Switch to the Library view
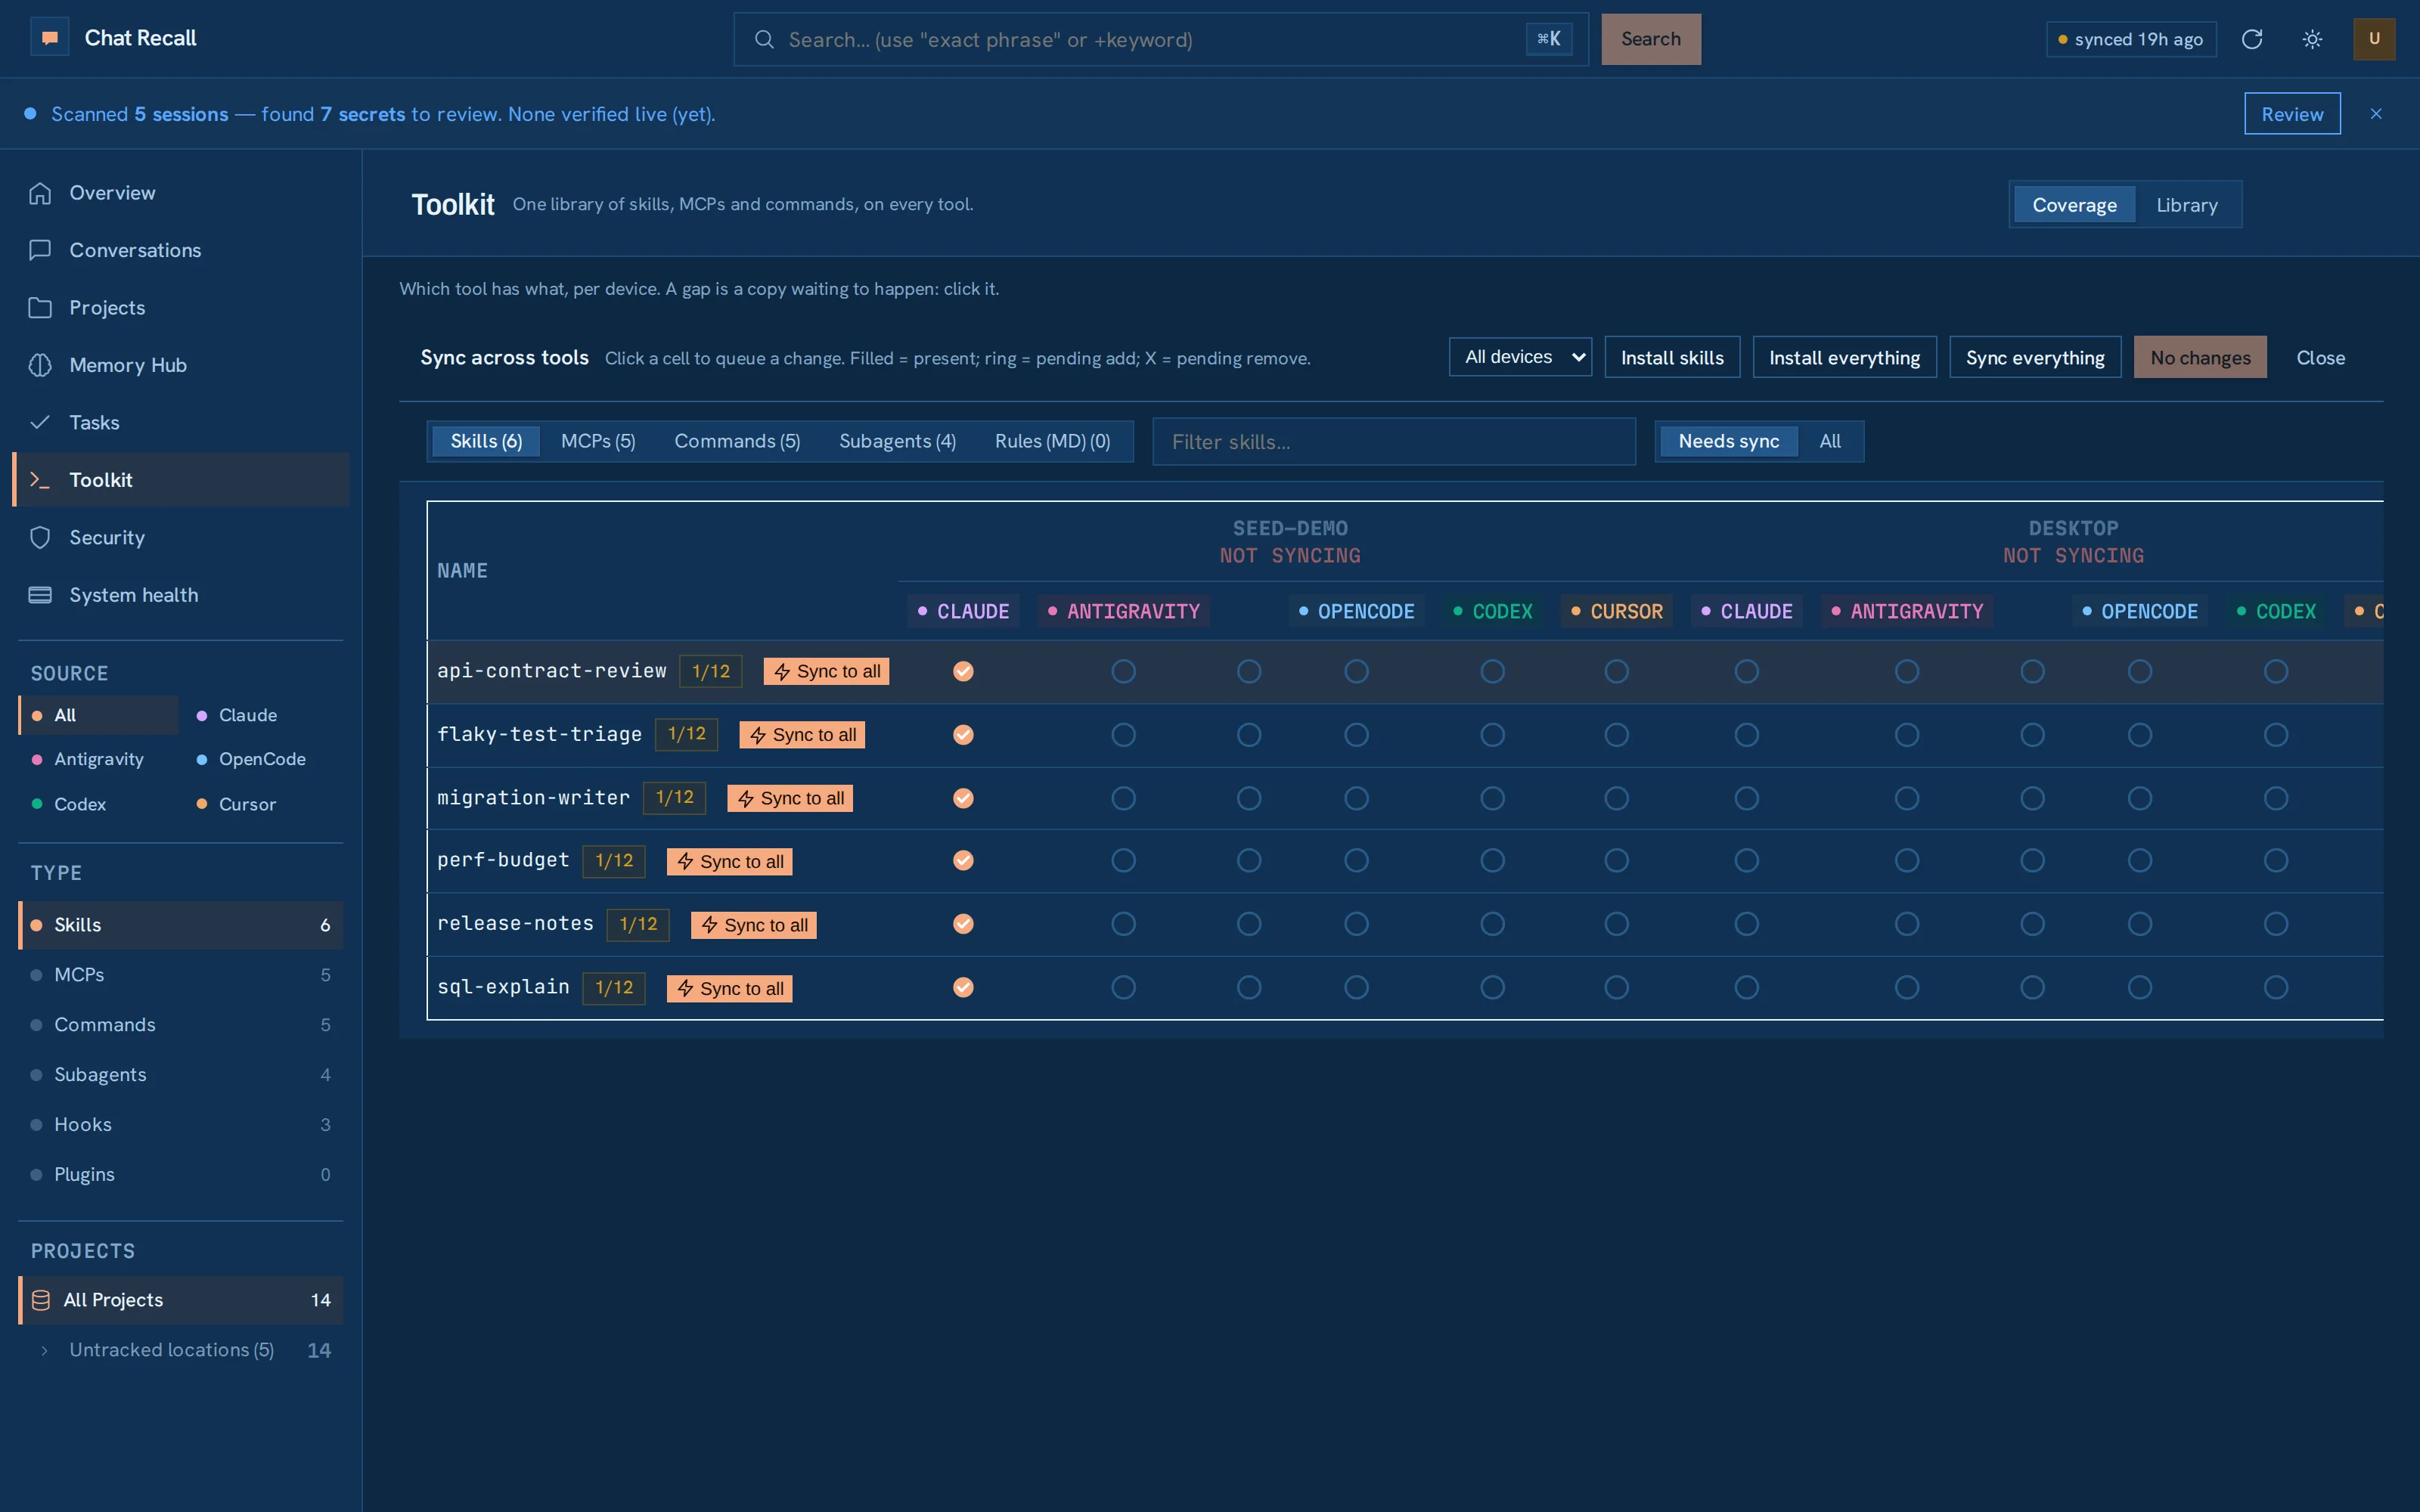The width and height of the screenshot is (2420, 1512). [2186, 205]
